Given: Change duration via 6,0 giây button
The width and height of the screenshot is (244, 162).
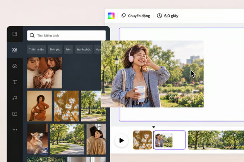Looking at the screenshot, I should 167,16.
